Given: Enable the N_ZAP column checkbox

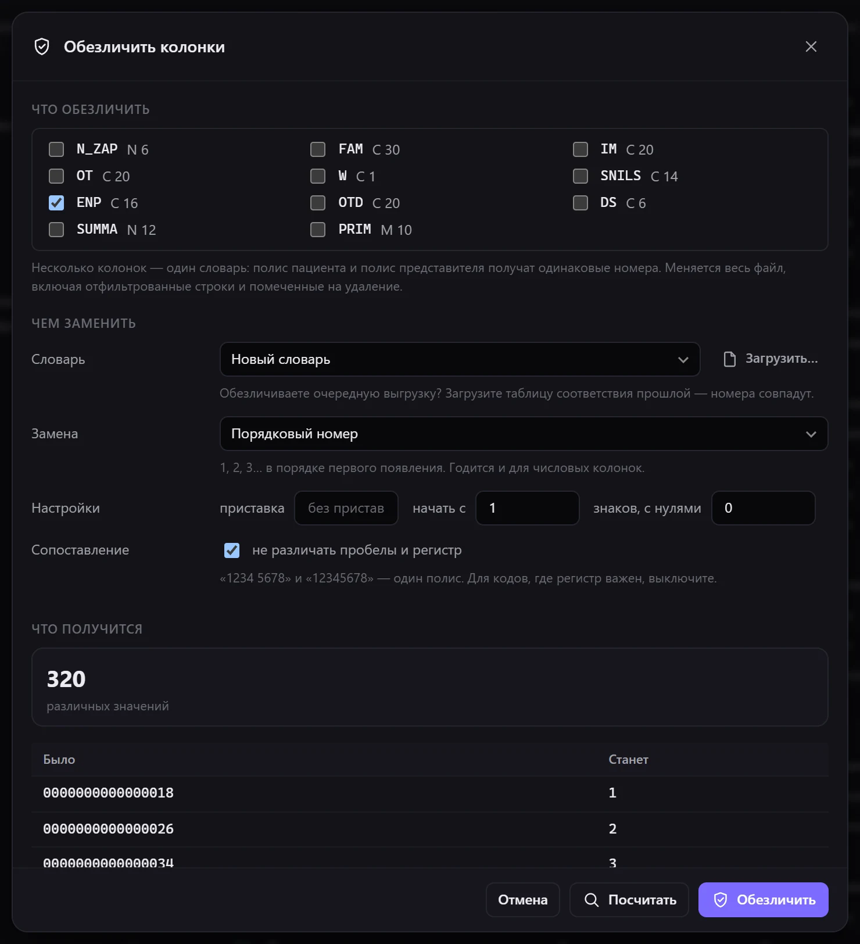Looking at the screenshot, I should (56, 149).
